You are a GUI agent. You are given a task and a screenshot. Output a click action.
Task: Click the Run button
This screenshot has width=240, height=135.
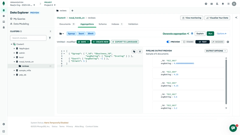click(210, 34)
